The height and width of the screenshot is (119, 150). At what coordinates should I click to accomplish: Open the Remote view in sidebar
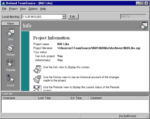coord(10,65)
